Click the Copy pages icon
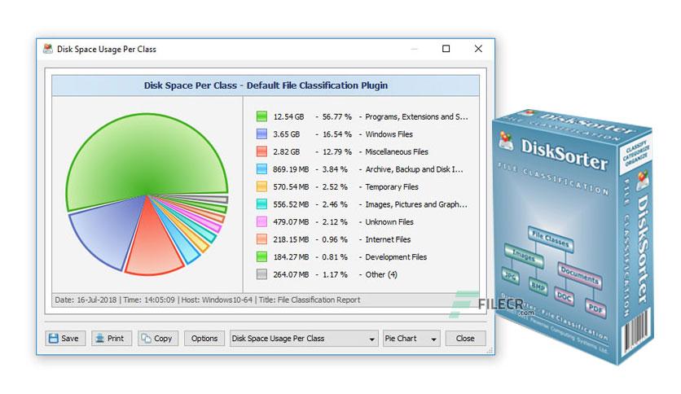Viewport: 681px width, 394px height. click(x=146, y=339)
